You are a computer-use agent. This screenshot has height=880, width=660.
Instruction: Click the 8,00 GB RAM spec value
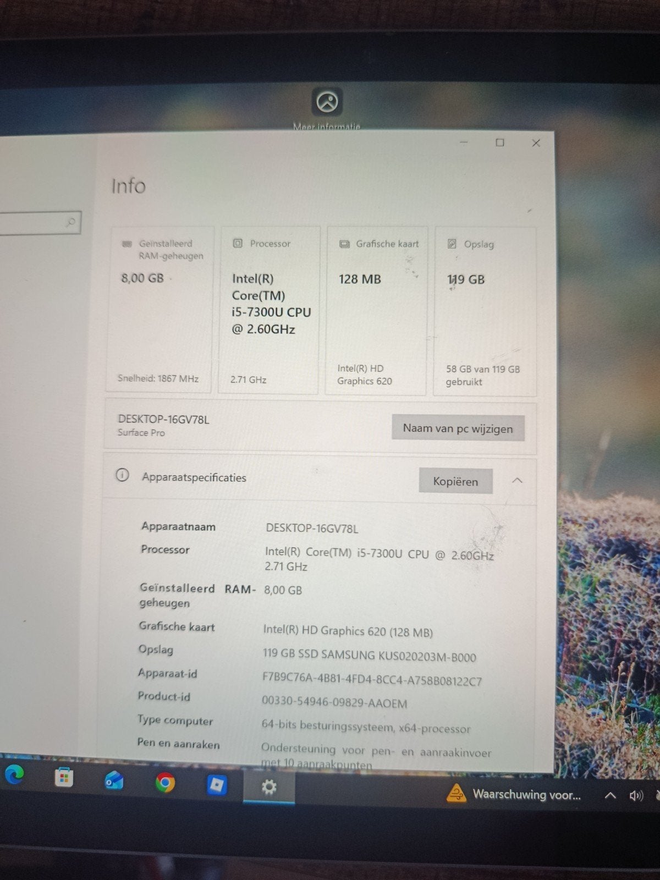pos(283,590)
